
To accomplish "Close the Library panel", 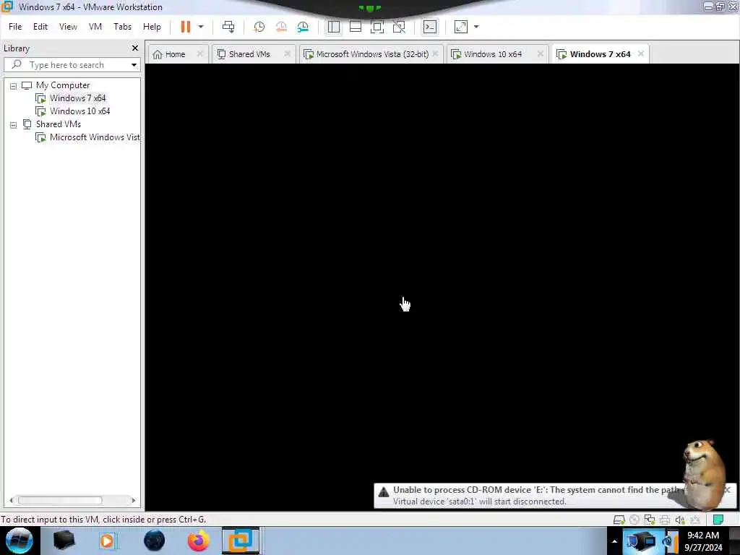I will point(135,48).
